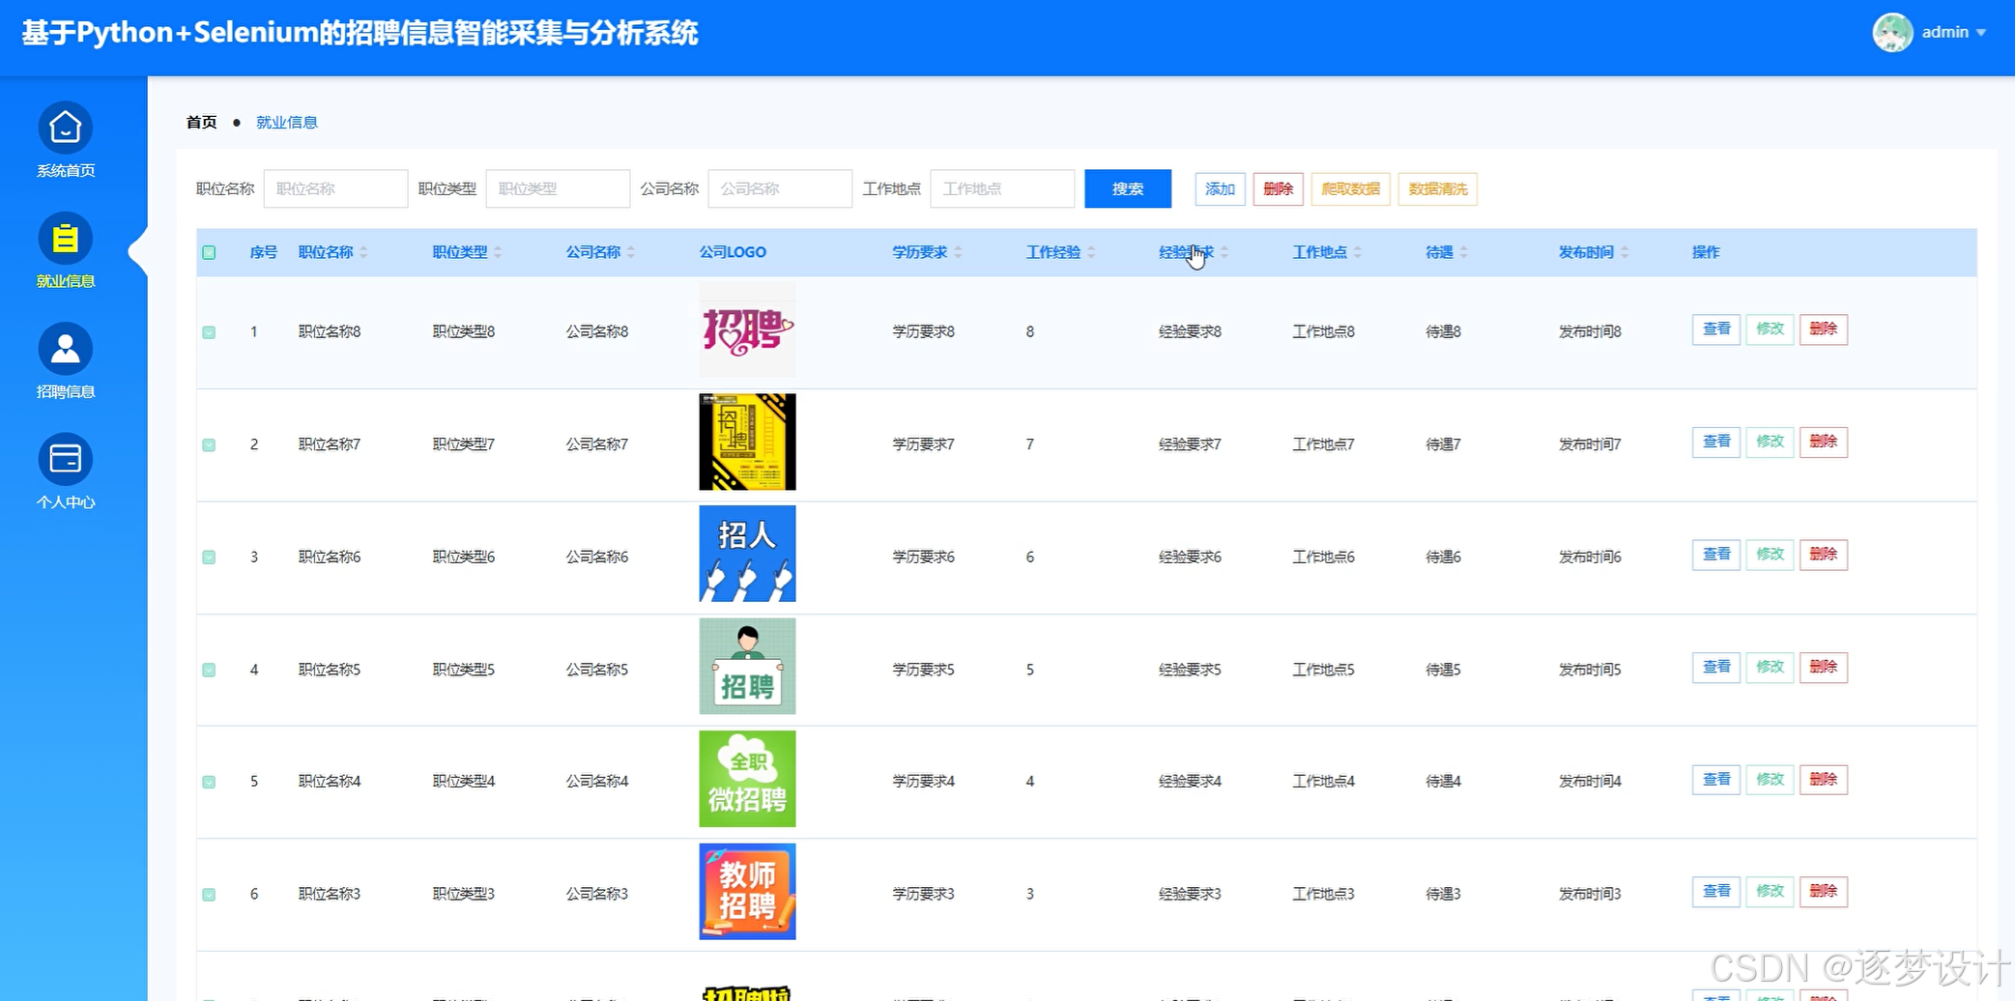2015x1001 pixels.
Task: Open the 首页 breadcrumb item
Action: [200, 122]
